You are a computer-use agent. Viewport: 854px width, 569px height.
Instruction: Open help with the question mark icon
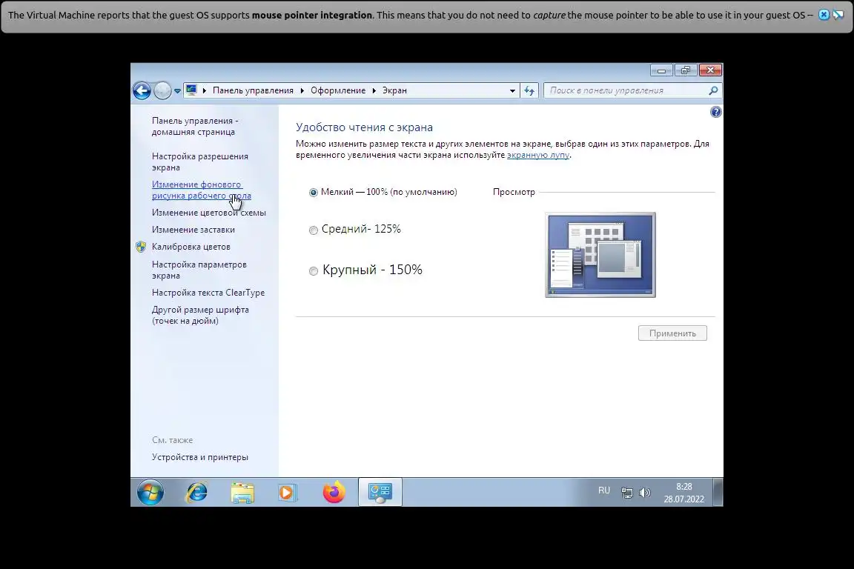click(715, 112)
